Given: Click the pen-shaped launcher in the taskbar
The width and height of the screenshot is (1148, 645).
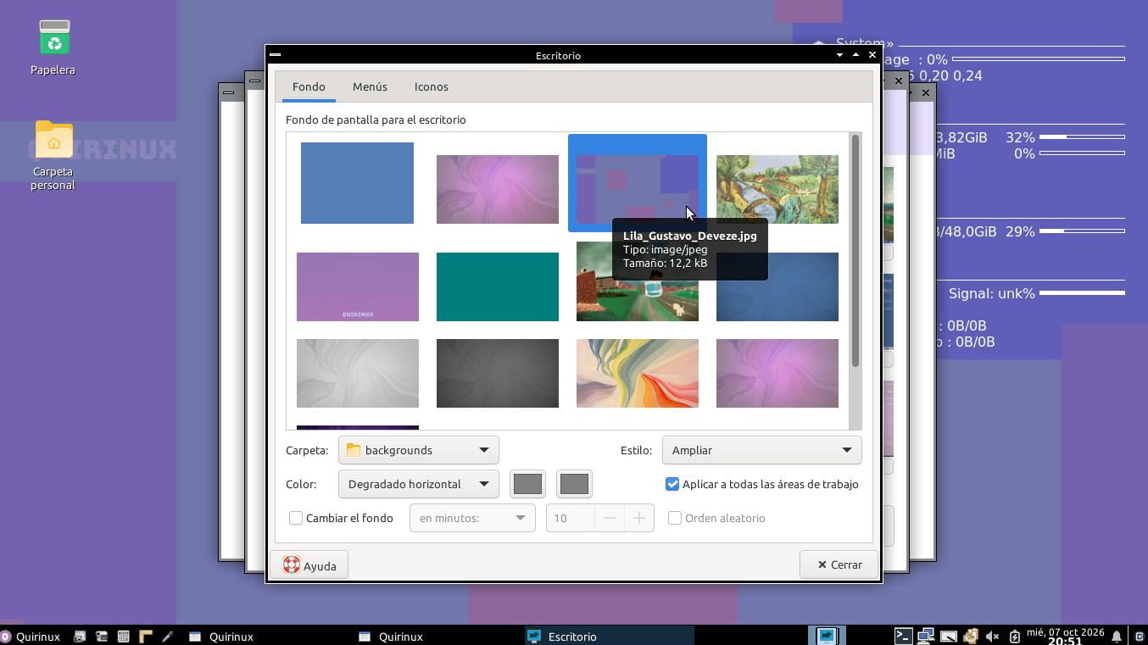Looking at the screenshot, I should [167, 637].
